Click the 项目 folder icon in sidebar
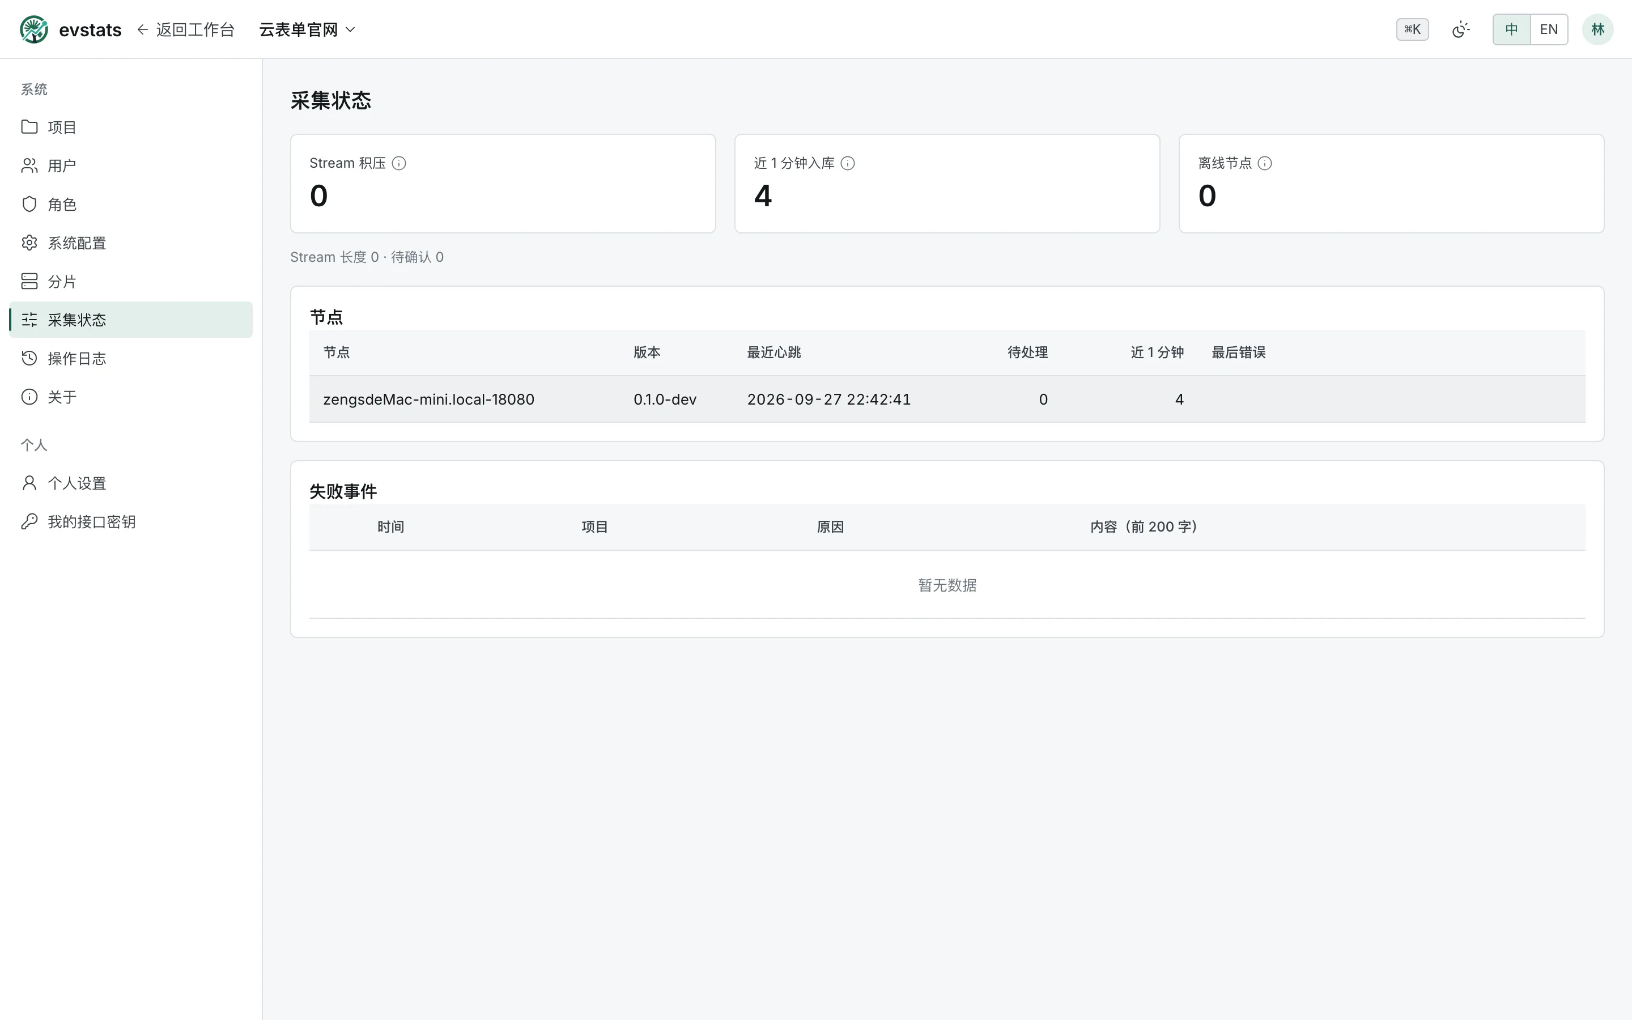The image size is (1632, 1020). point(29,127)
